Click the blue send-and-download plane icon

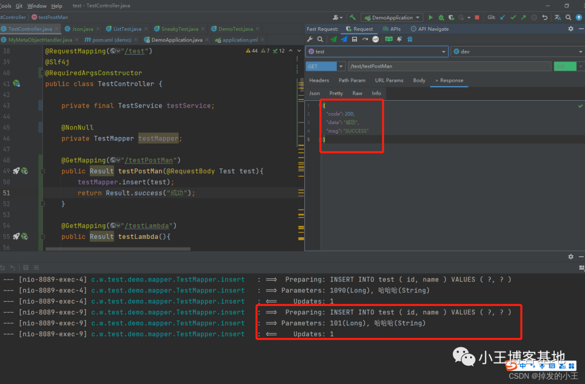(x=344, y=40)
